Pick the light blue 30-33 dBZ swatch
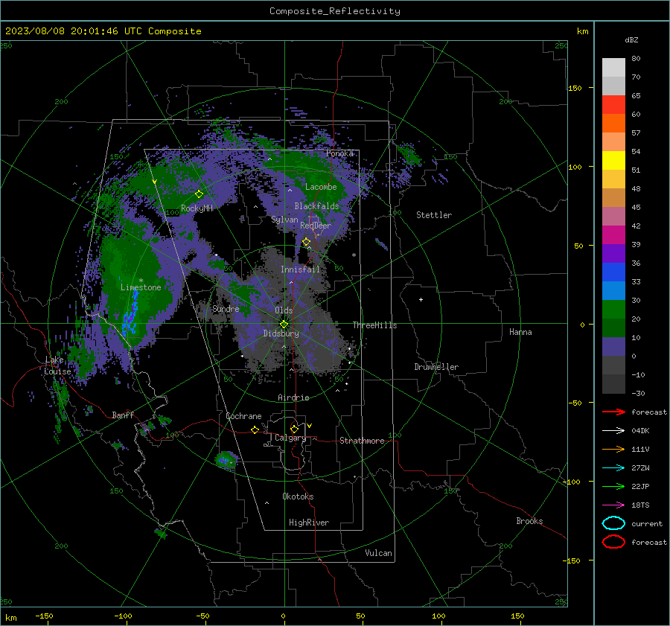670x626 pixels. pyautogui.click(x=613, y=290)
